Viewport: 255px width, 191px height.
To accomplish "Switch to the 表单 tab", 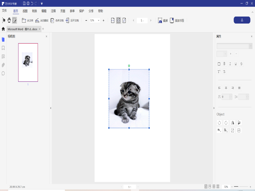I will coord(72,11).
